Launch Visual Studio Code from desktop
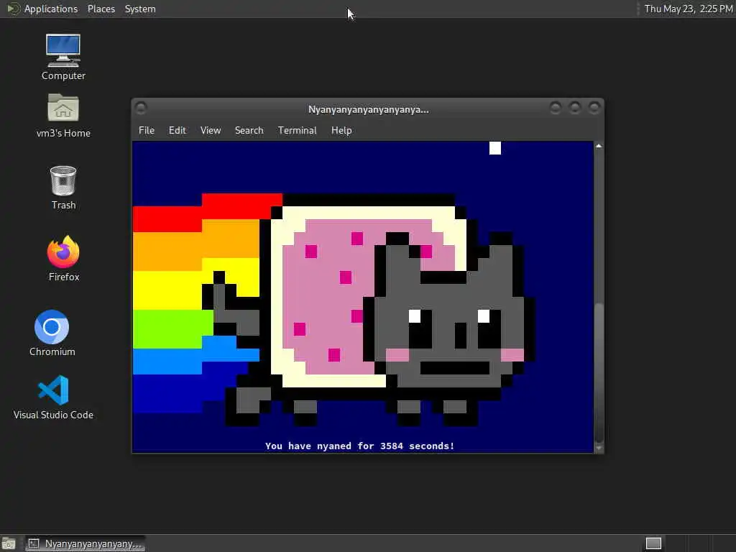Viewport: 736px width, 552px height. tap(53, 397)
